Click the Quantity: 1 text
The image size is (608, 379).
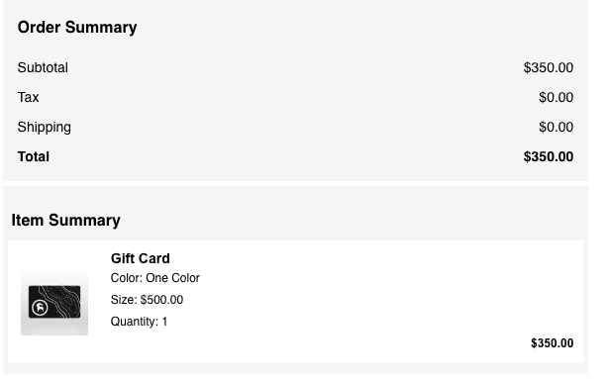139,322
